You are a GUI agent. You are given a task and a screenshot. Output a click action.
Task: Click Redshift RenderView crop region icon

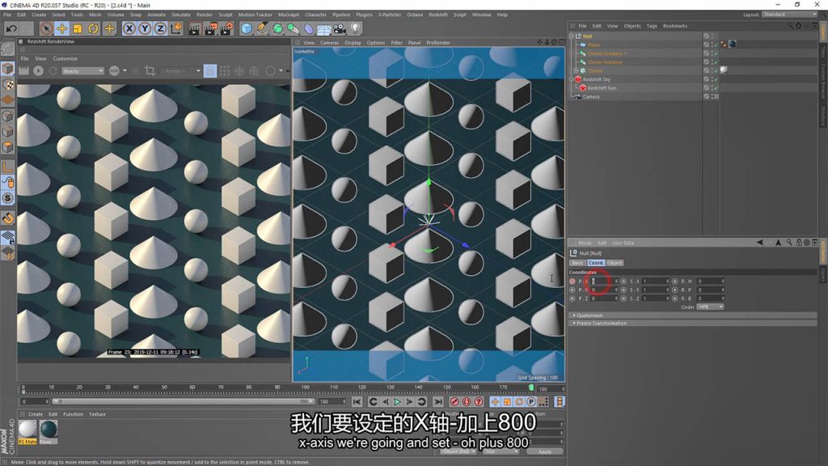click(150, 70)
